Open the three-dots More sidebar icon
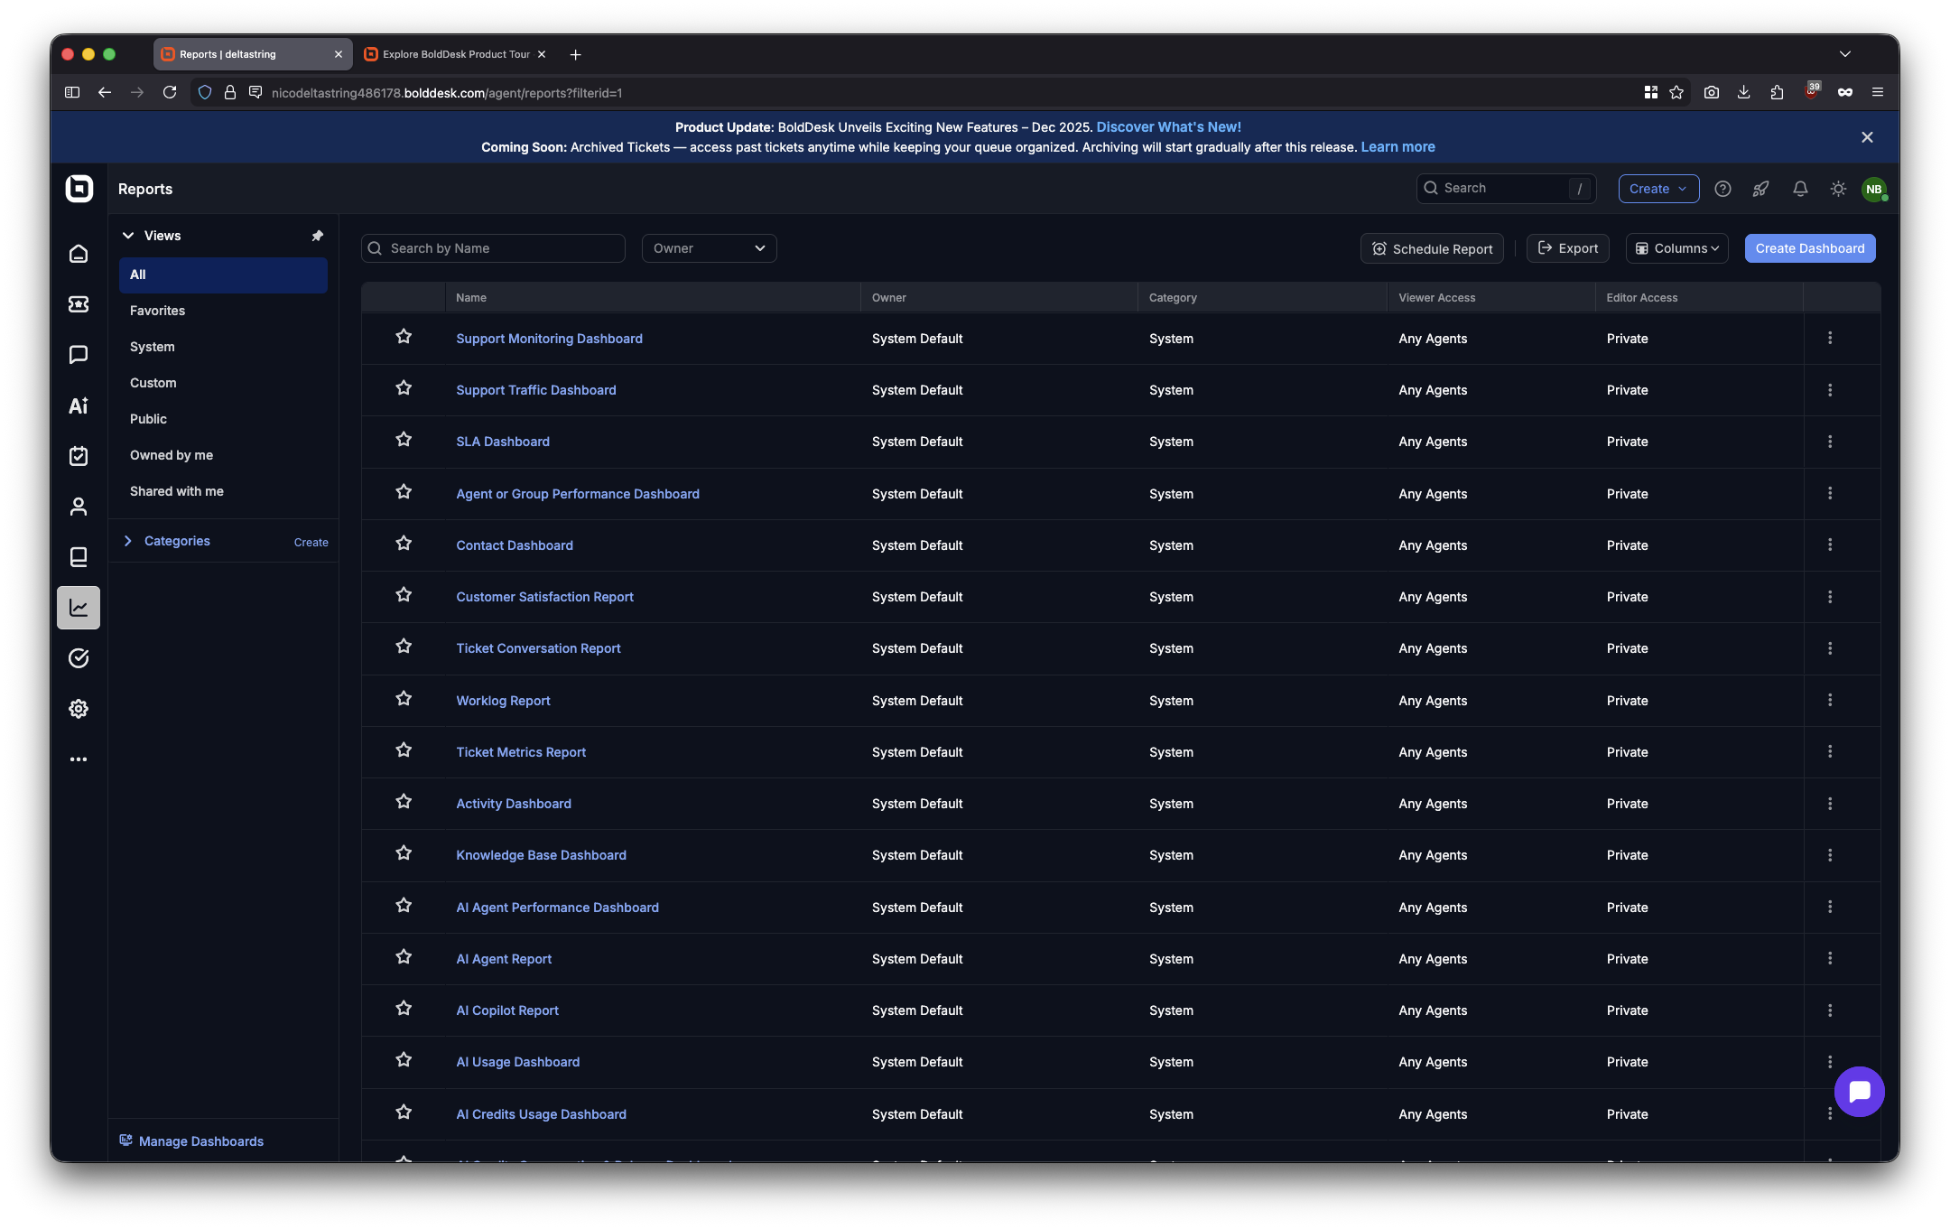The image size is (1950, 1229). pos(79,759)
